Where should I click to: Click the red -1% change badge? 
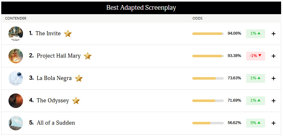256,56
